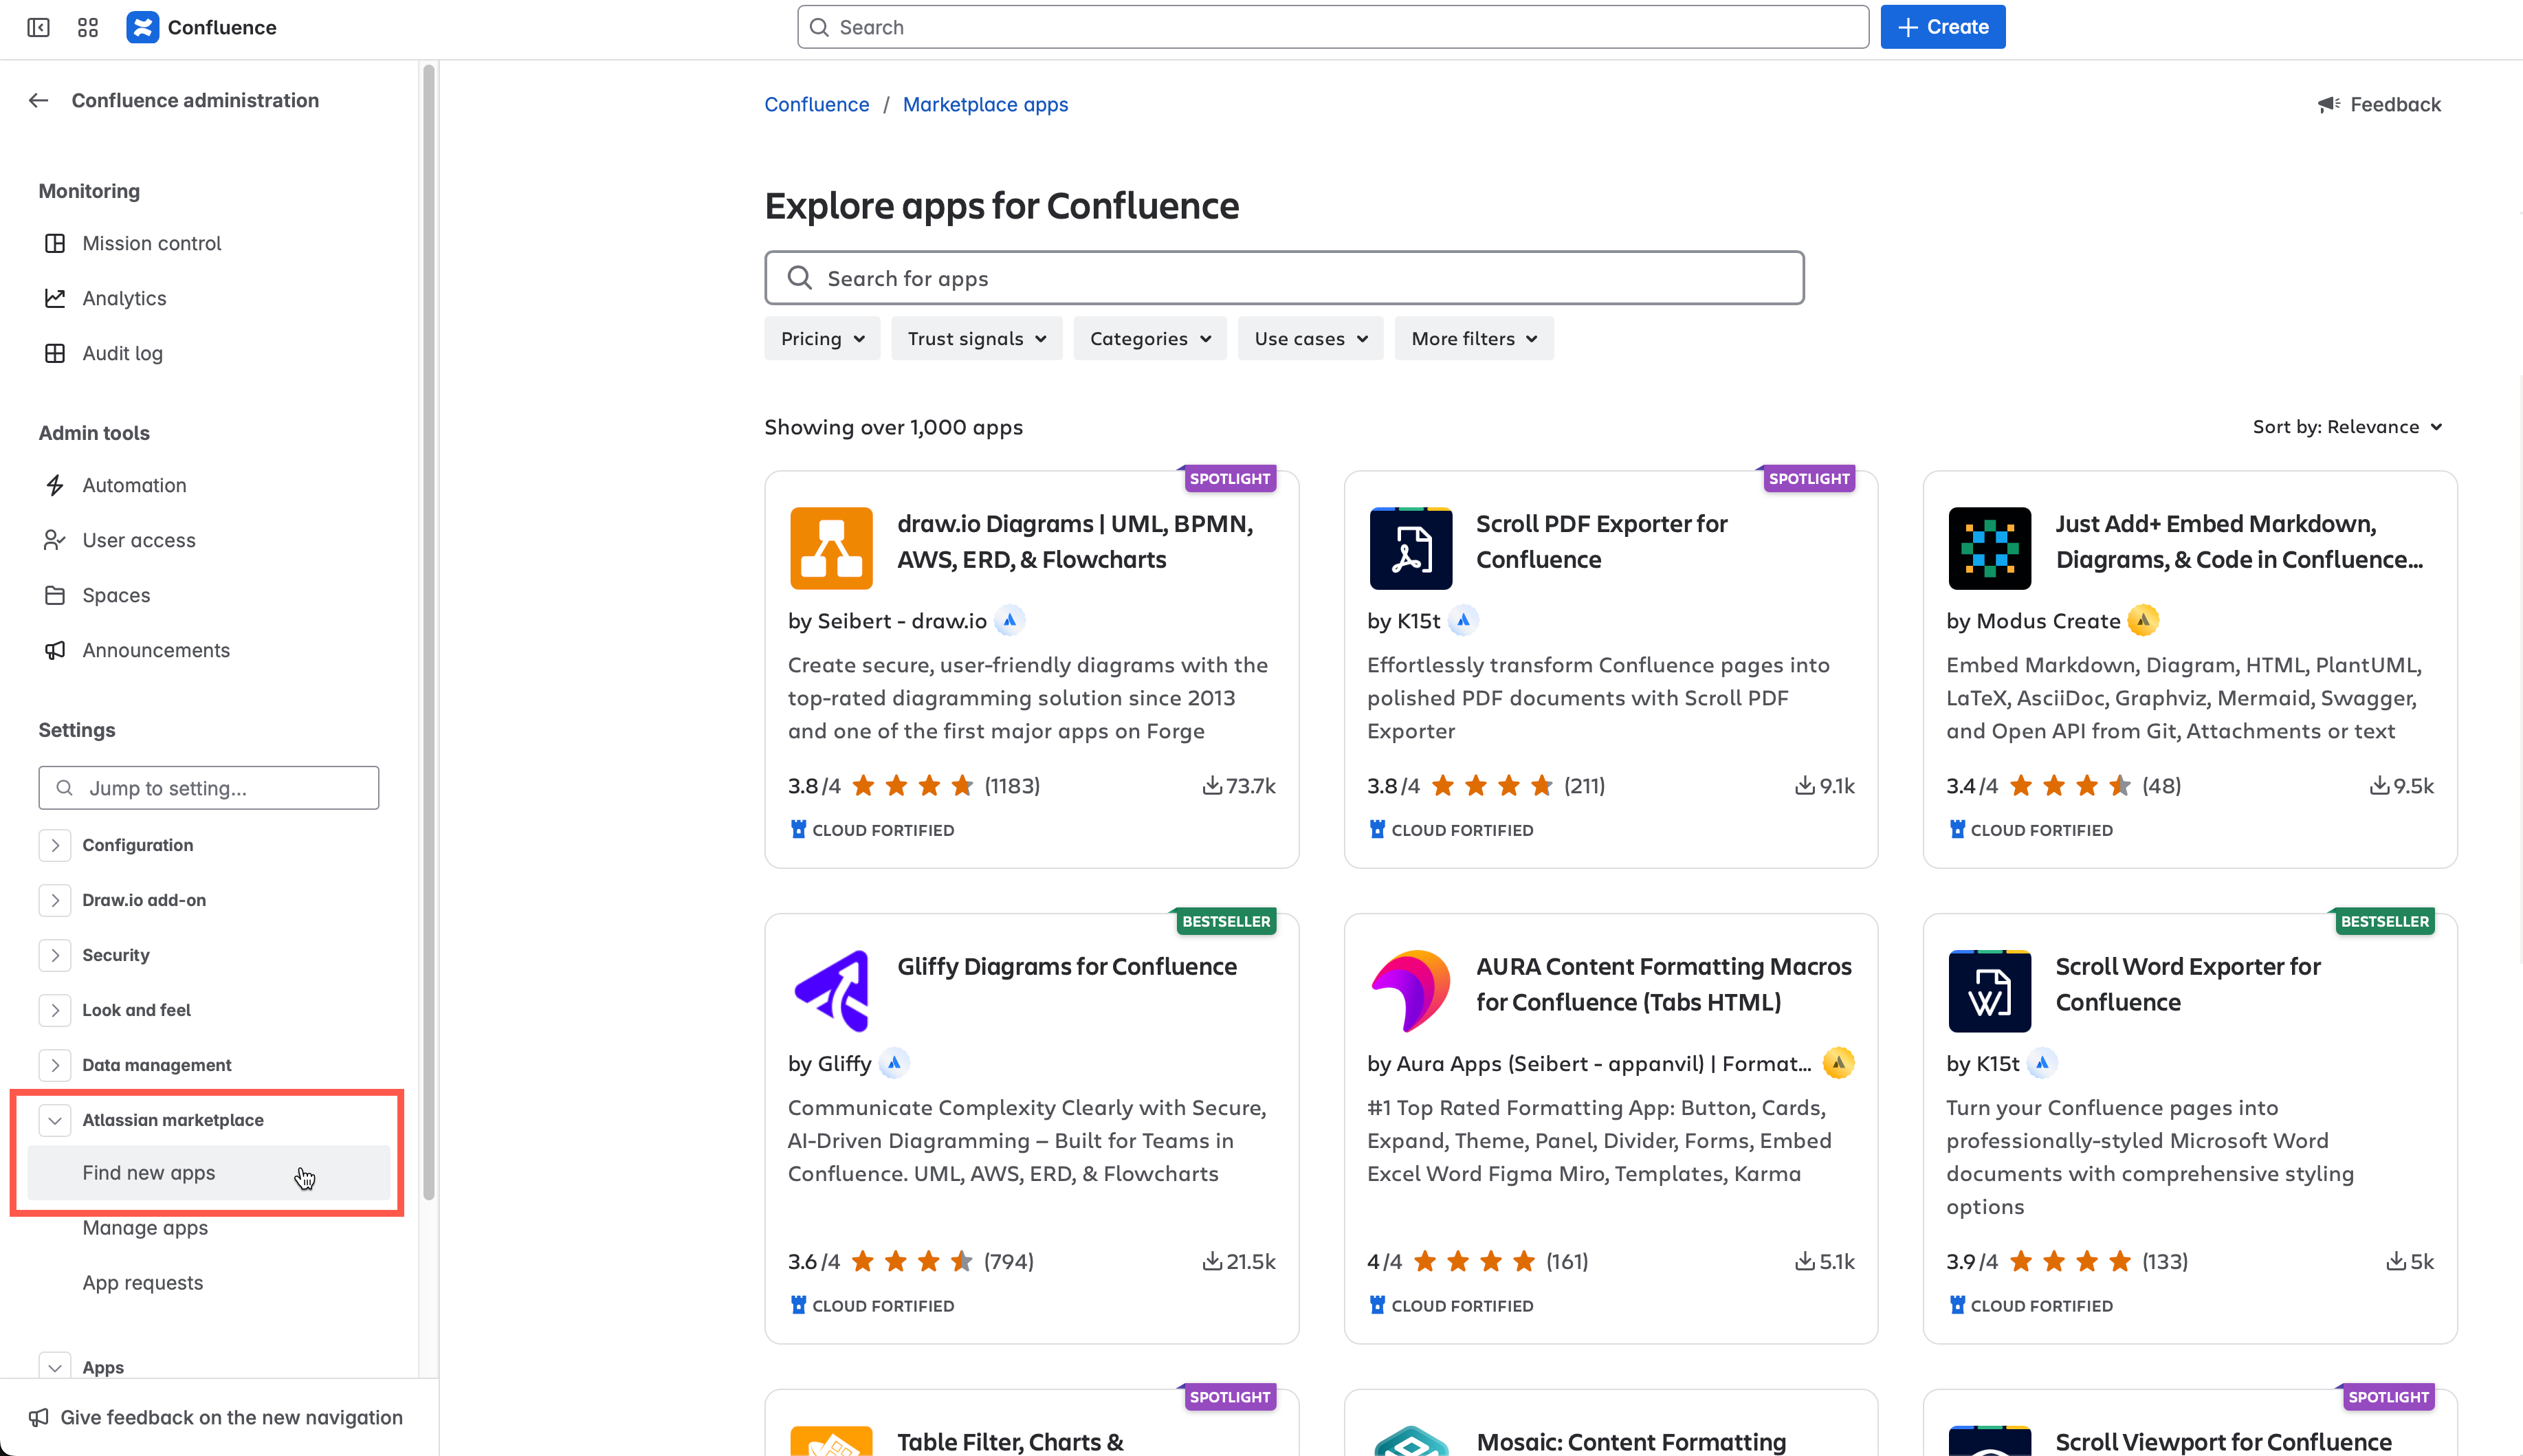Open the Pricing filter dropdown

(x=822, y=338)
